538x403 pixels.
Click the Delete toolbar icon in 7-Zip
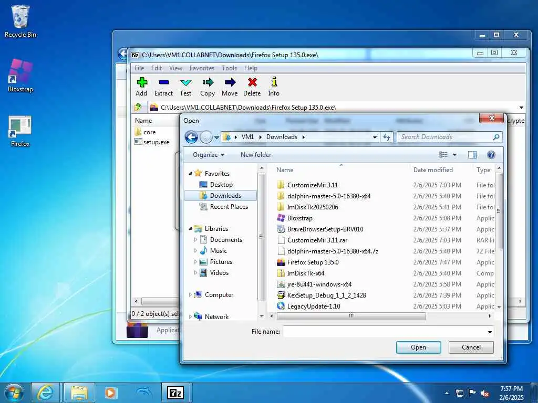(x=252, y=82)
